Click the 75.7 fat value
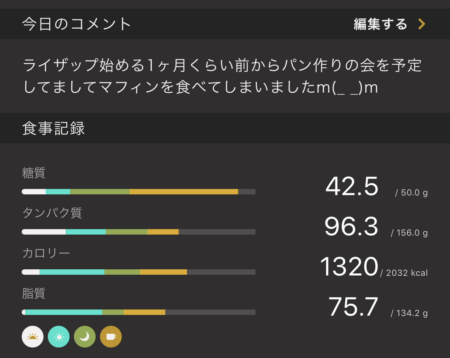450x358 pixels. coord(353,307)
